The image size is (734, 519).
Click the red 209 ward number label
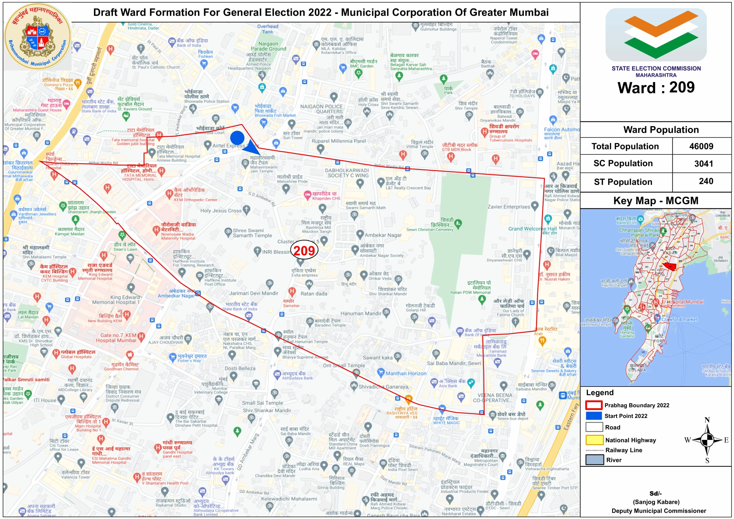coord(304,250)
